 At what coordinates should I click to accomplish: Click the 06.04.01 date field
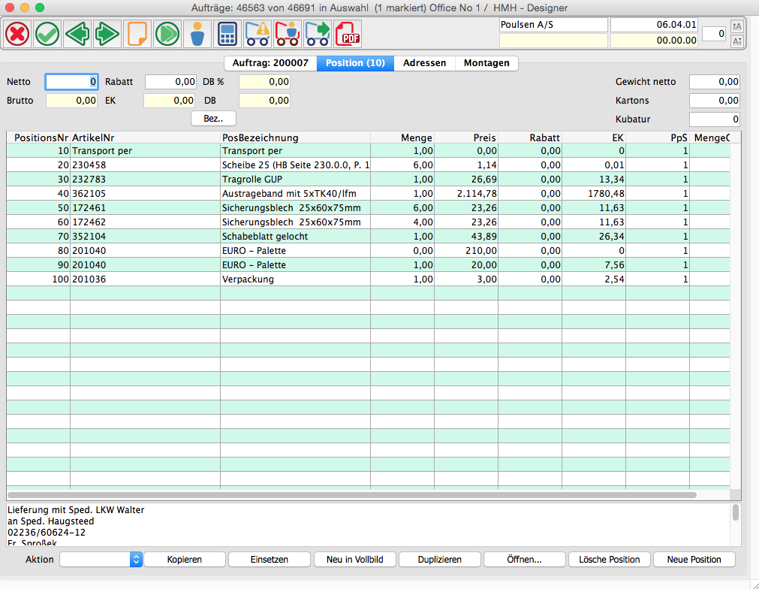(655, 25)
